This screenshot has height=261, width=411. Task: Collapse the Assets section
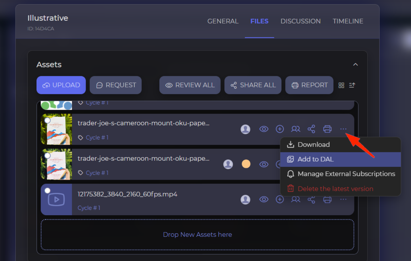pos(355,65)
